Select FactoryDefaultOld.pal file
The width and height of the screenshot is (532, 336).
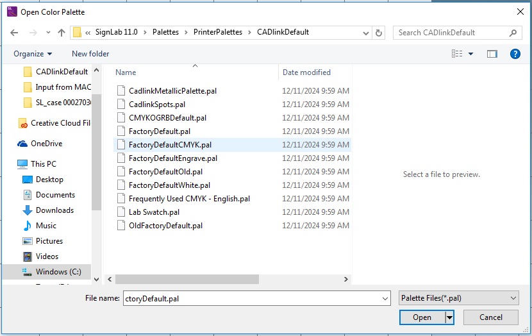tap(165, 172)
